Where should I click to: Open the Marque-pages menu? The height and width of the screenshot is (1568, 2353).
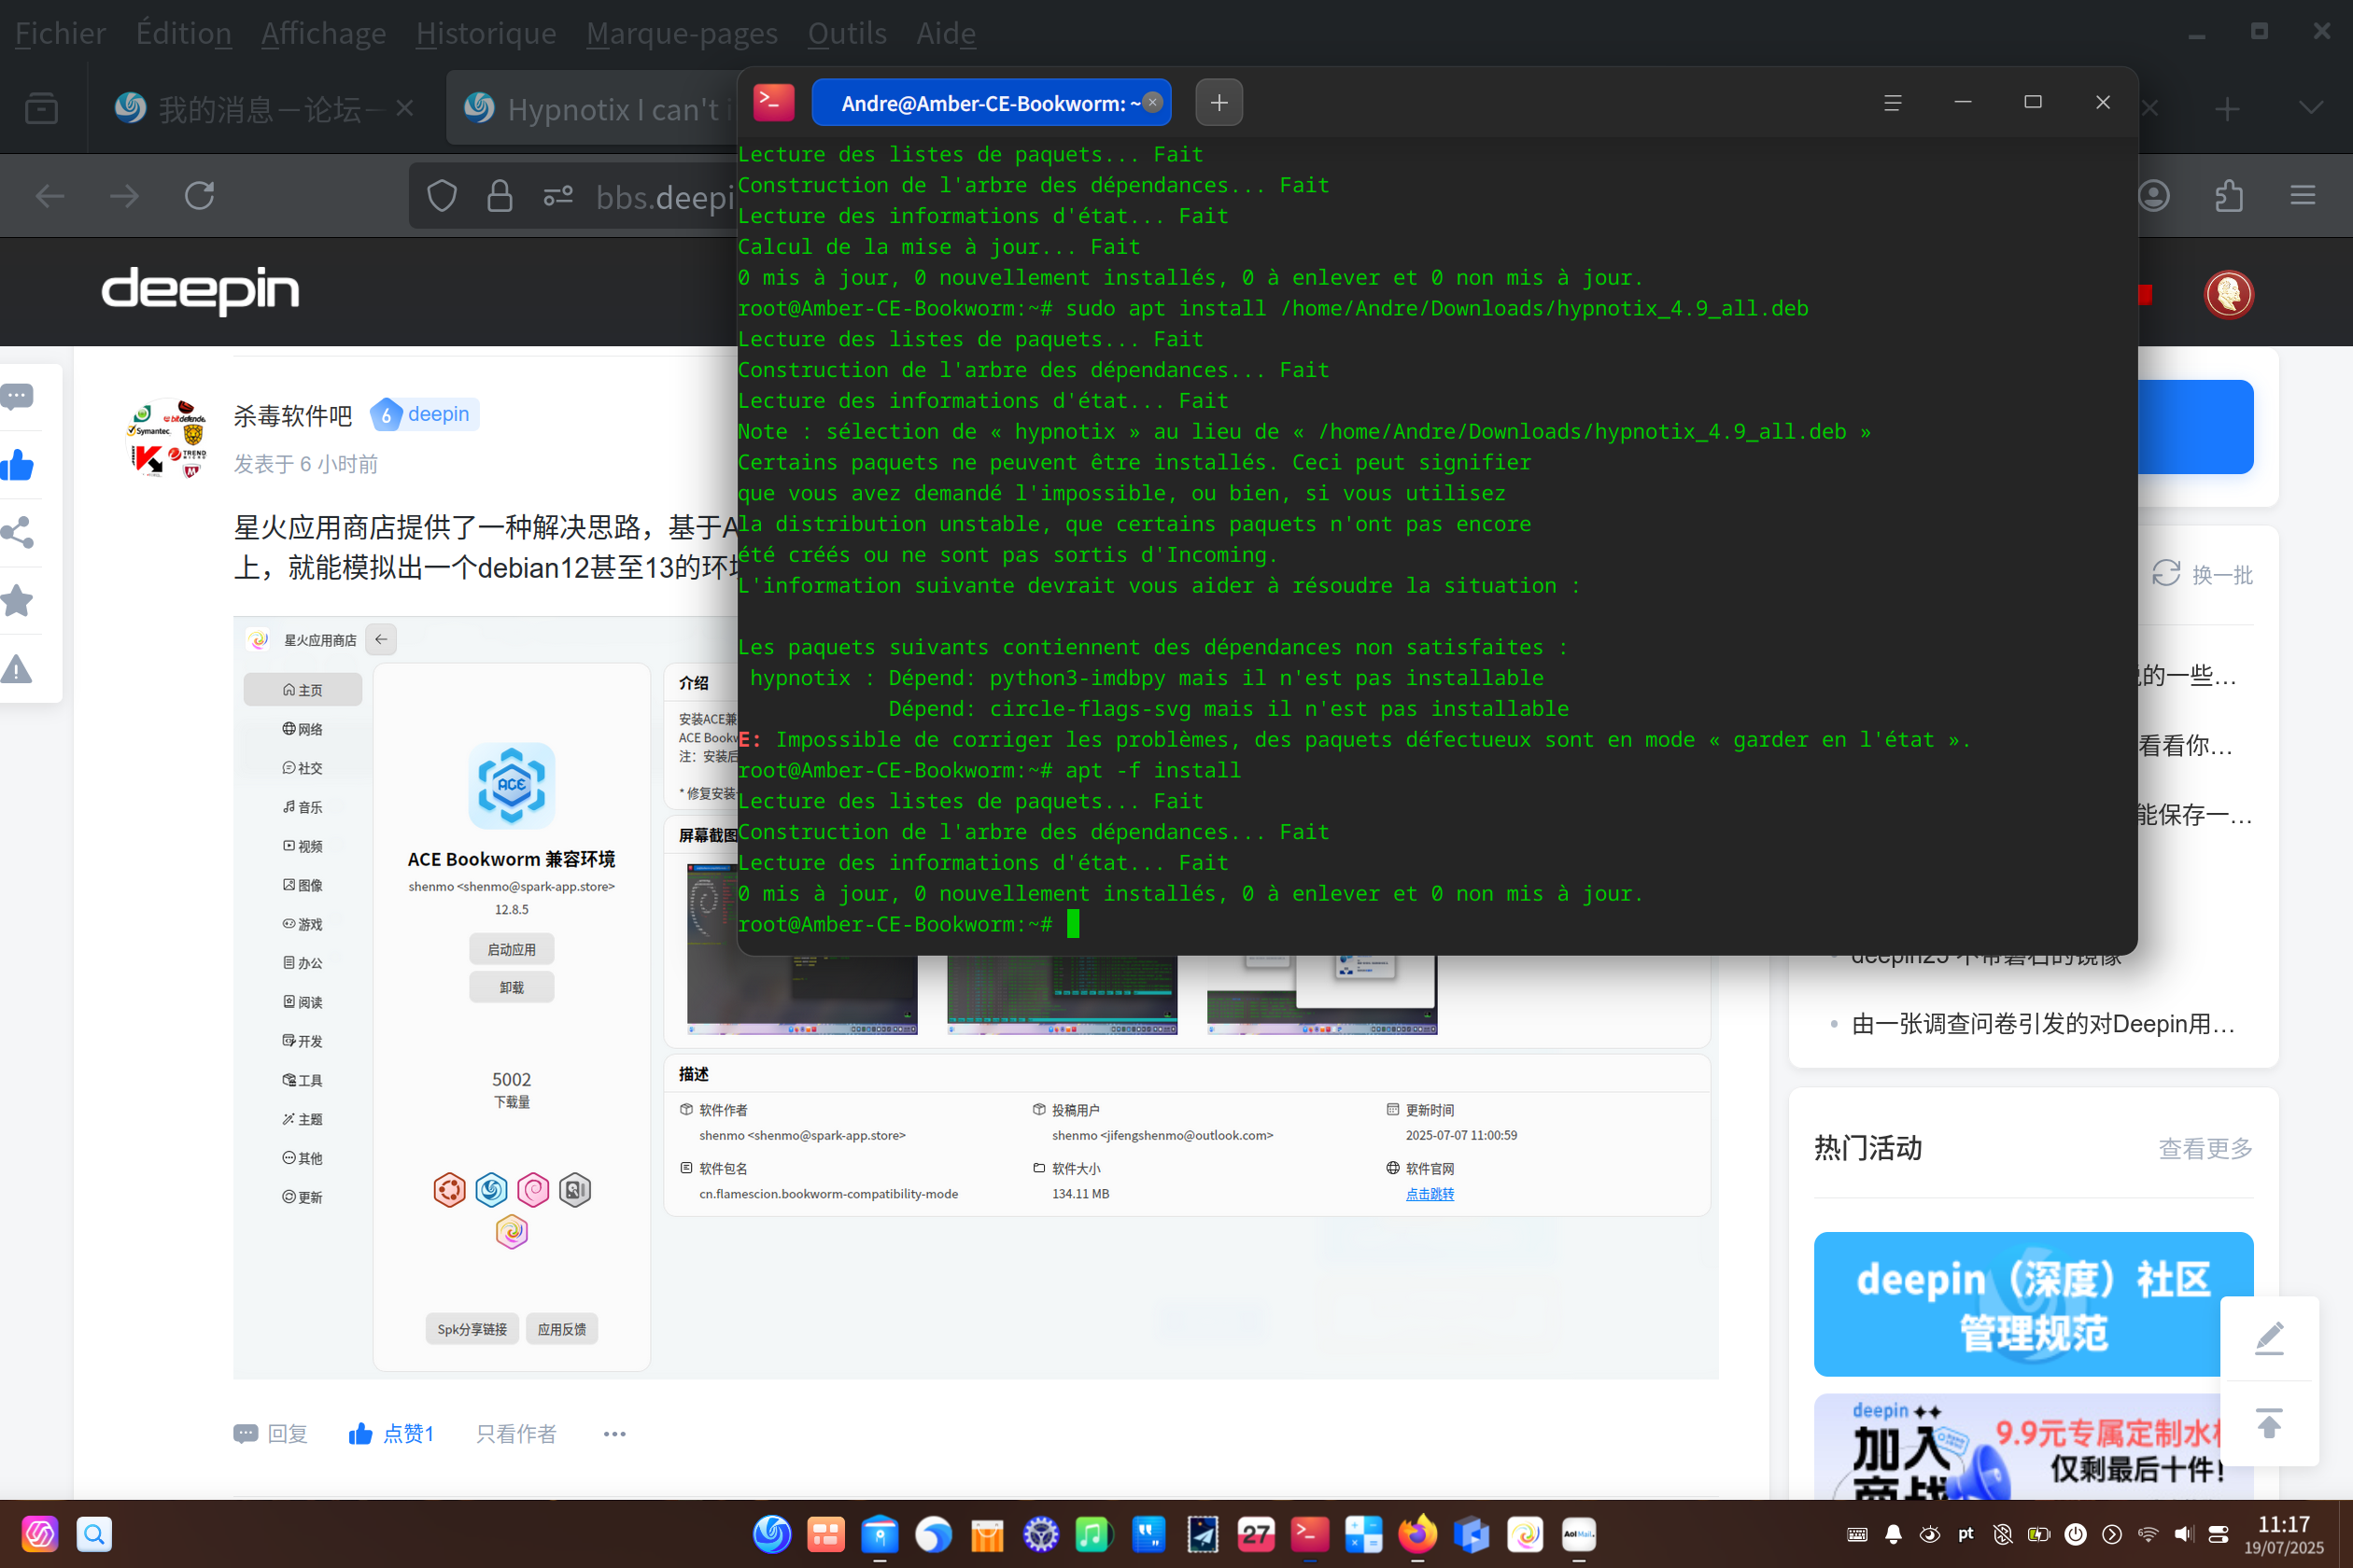click(682, 33)
